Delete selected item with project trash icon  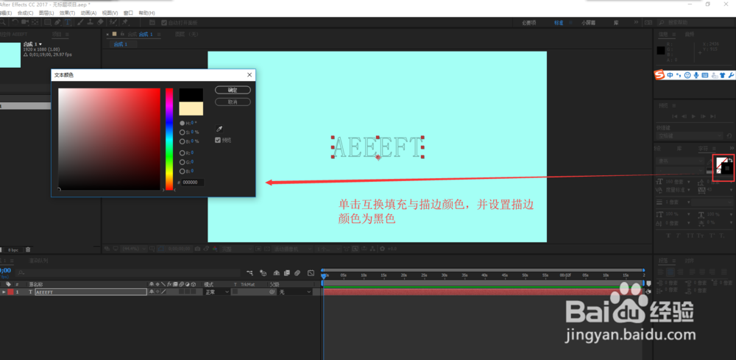(x=28, y=250)
